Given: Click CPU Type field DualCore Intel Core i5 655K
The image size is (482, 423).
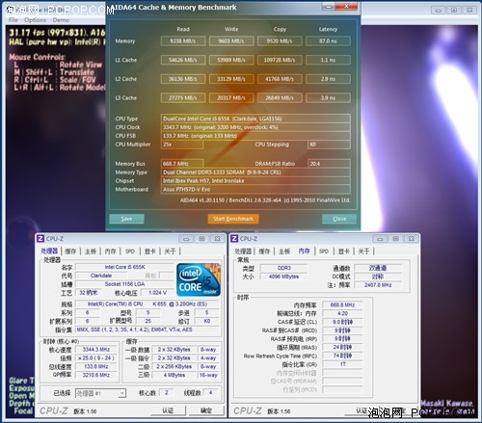Looking at the screenshot, I should click(255, 119).
